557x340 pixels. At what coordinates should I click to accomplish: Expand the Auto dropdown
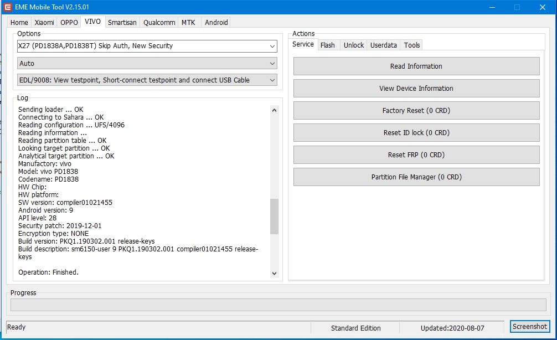(x=147, y=64)
